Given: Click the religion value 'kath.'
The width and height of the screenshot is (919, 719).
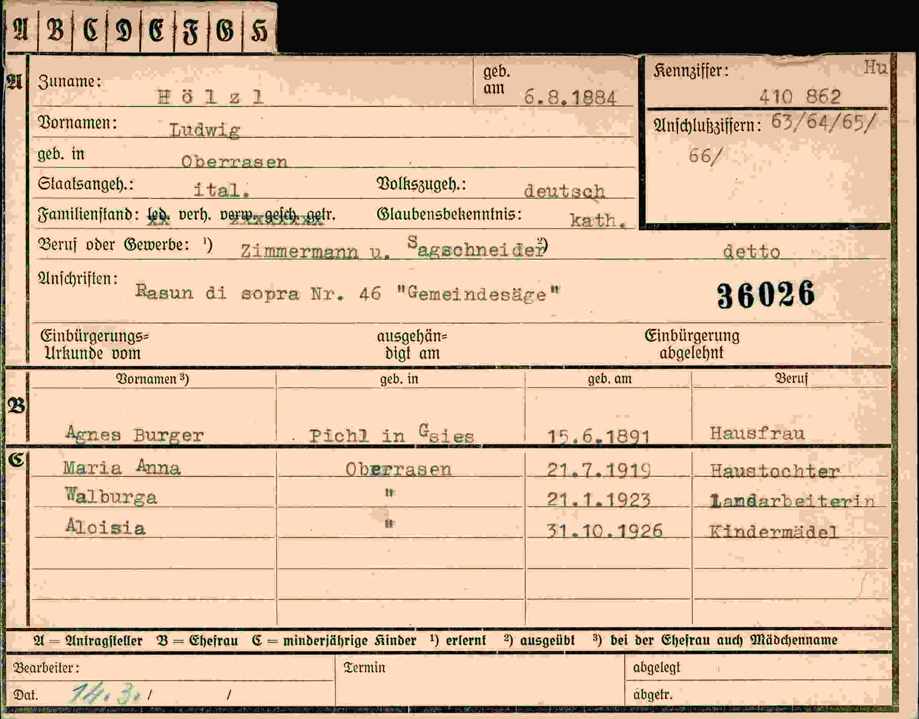Looking at the screenshot, I should [x=598, y=220].
